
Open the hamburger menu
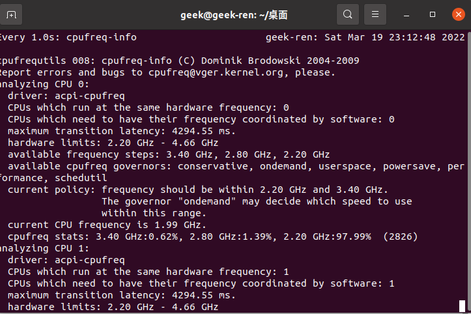tap(375, 14)
